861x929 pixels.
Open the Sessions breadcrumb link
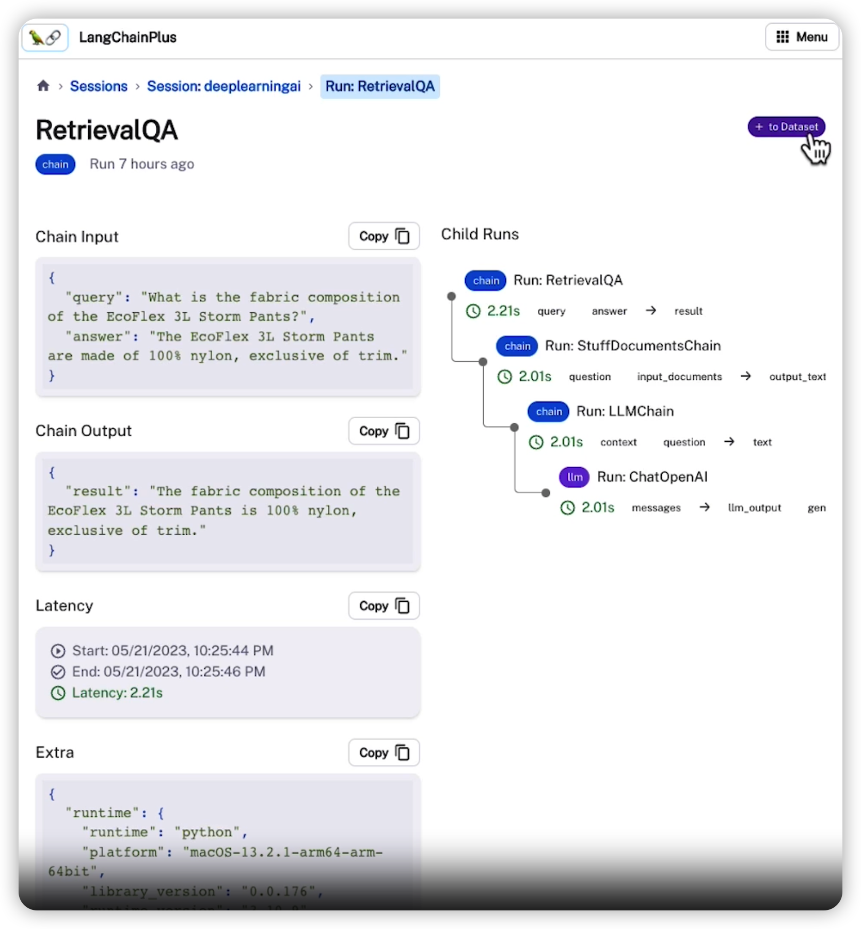(x=99, y=86)
